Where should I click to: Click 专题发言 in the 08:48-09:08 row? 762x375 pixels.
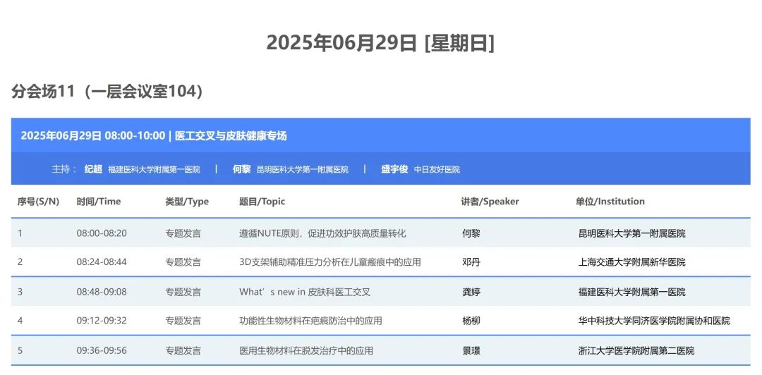click(x=183, y=292)
